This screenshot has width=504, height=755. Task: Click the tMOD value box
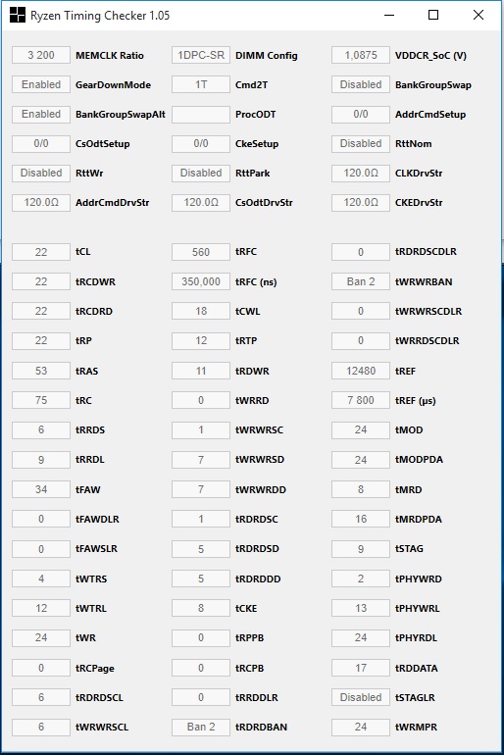click(x=361, y=429)
